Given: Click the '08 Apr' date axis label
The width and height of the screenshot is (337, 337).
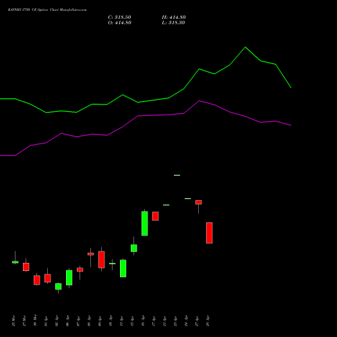Looking at the screenshot, I should (x=89, y=321).
